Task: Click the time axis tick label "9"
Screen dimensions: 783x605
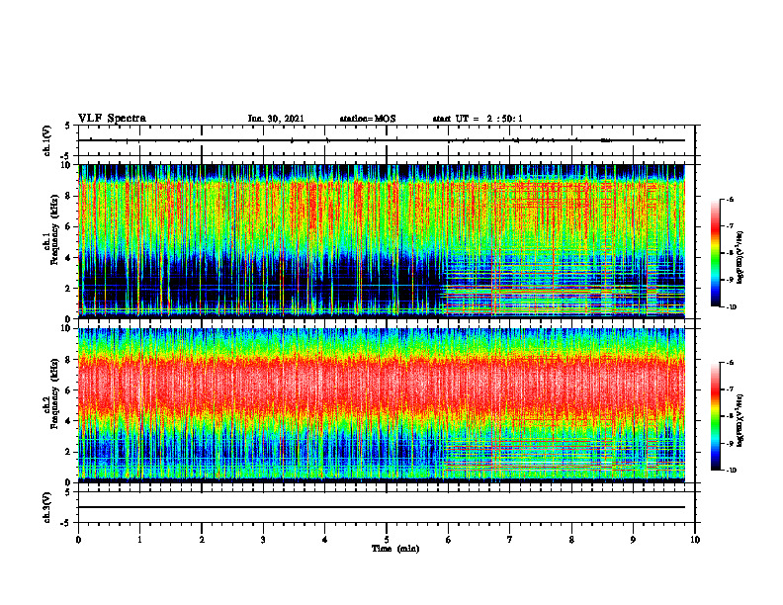Action: click(633, 540)
